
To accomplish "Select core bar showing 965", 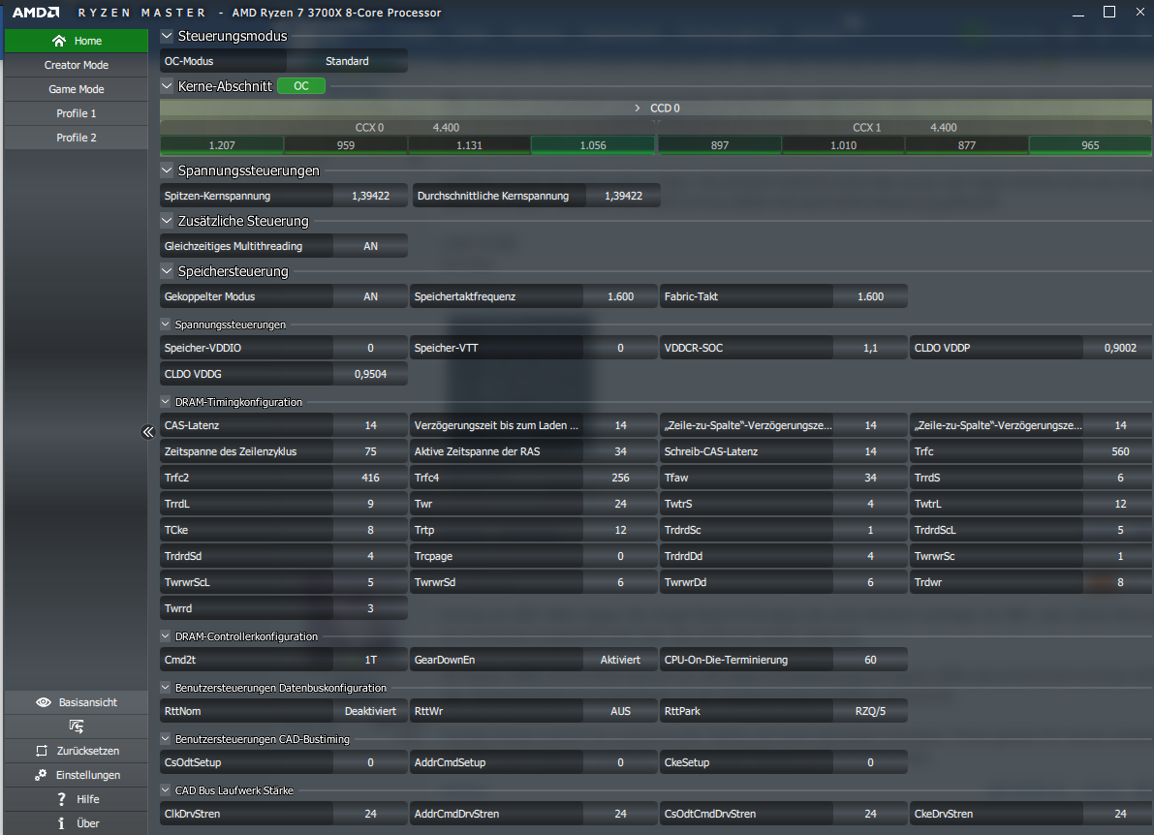I will (x=1090, y=145).
